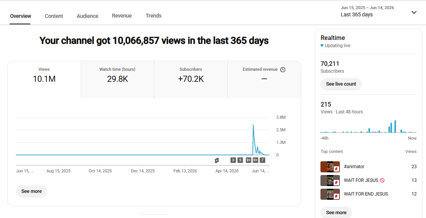Click the See live count button

pos(341,84)
